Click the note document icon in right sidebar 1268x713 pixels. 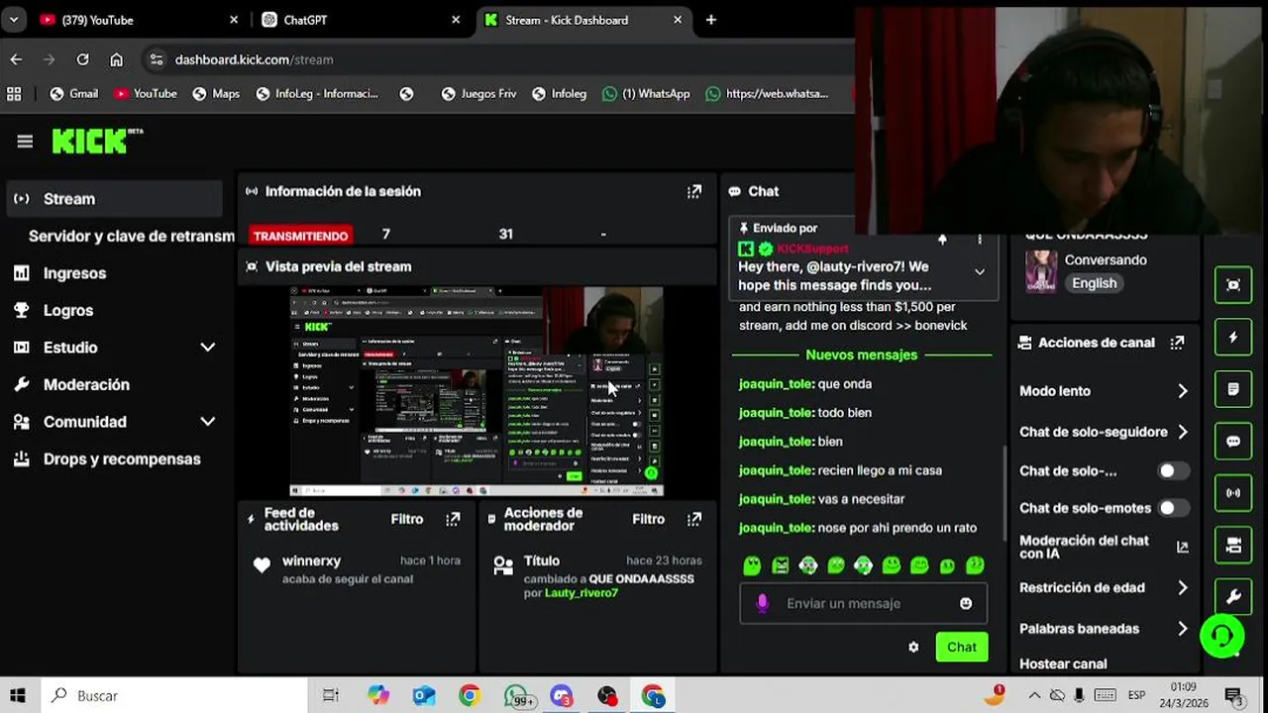[x=1233, y=389]
